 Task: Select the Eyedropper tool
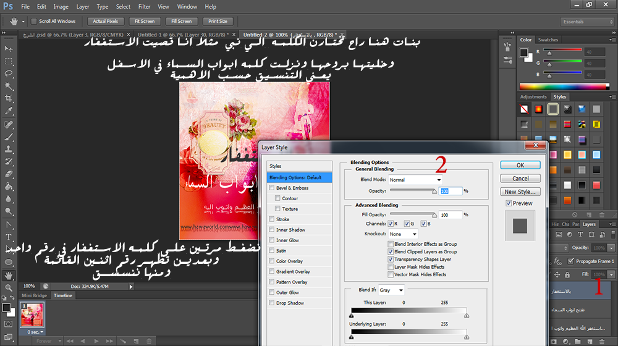(9, 111)
